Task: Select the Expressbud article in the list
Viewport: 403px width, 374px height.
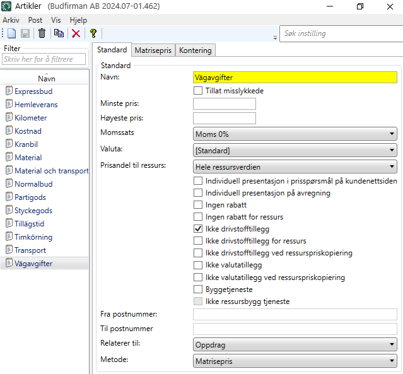Action: click(33, 91)
